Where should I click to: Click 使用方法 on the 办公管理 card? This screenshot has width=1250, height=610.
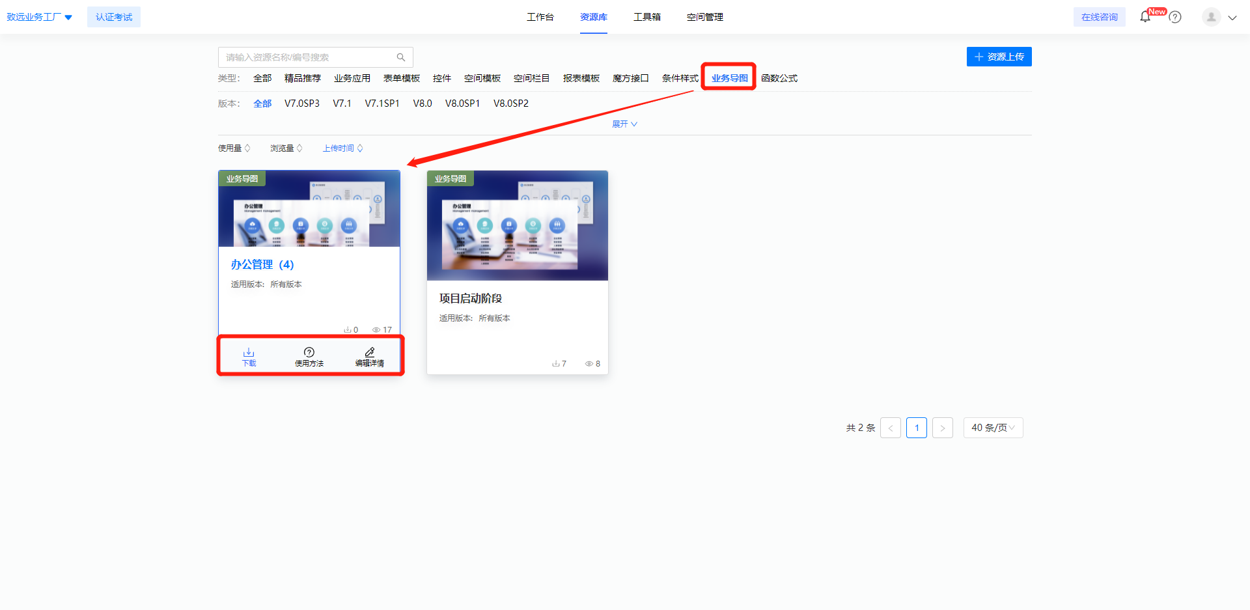(x=309, y=357)
